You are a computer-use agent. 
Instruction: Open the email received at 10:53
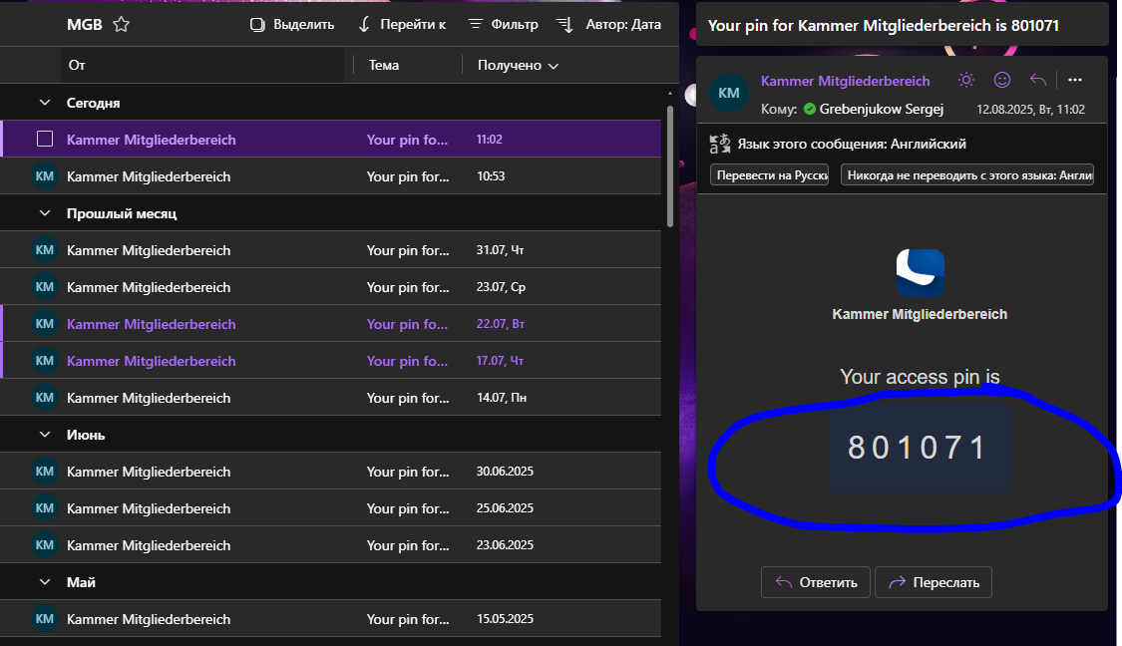tap(330, 176)
